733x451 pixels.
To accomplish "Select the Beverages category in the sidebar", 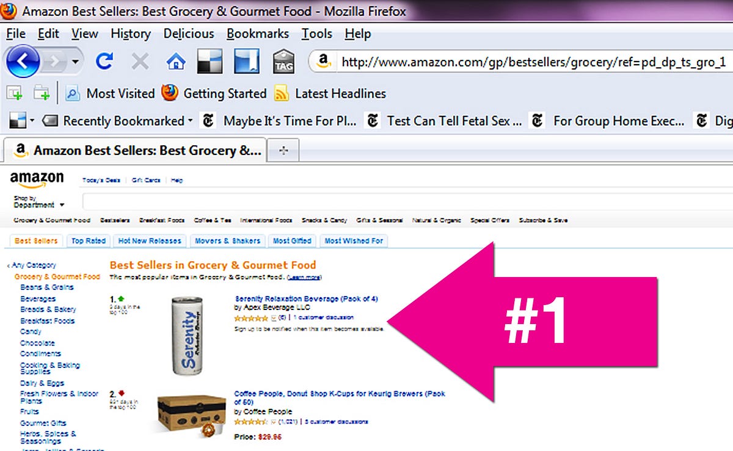I will 37,298.
